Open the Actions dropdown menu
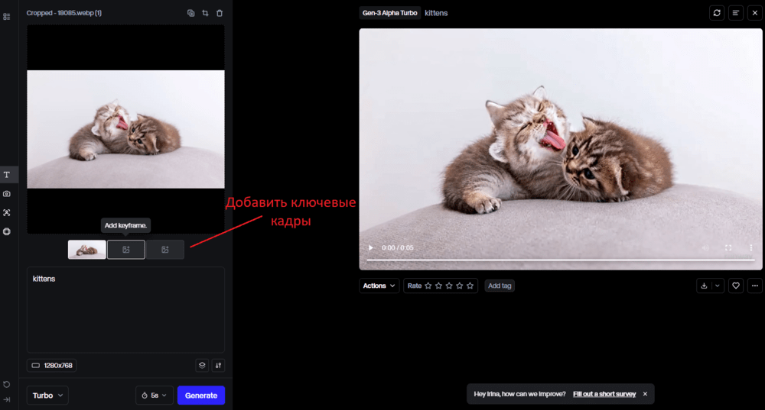 pos(379,286)
